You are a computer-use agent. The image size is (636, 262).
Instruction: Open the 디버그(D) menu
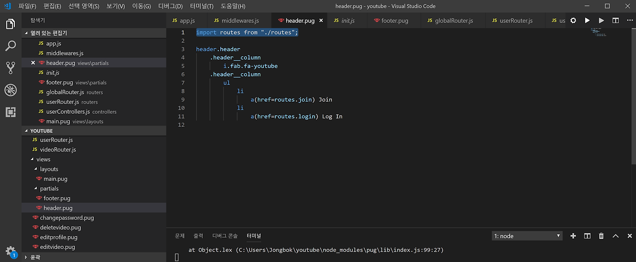pos(170,6)
